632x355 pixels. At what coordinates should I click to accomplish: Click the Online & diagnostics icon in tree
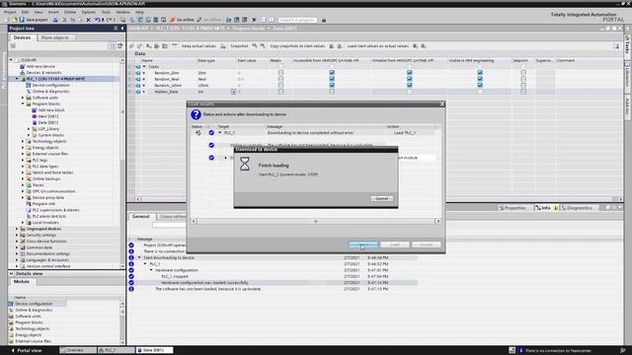click(x=29, y=92)
